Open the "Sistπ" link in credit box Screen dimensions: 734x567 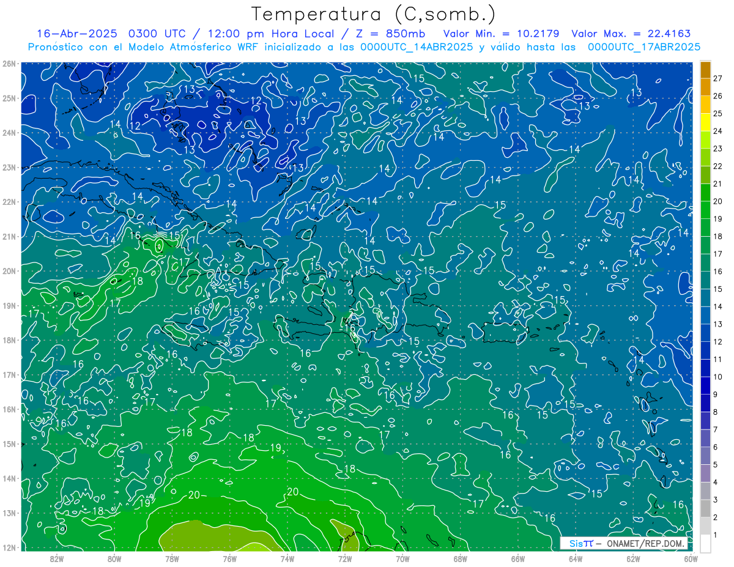[581, 543]
